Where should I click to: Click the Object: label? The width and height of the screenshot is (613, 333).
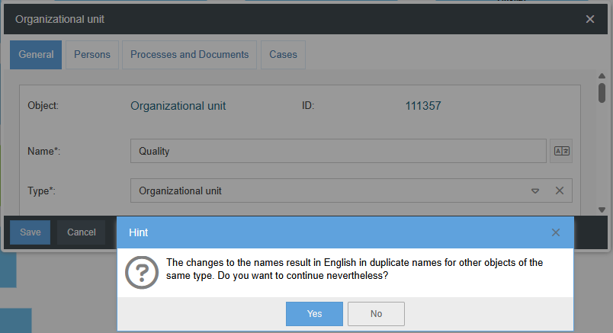[43, 105]
